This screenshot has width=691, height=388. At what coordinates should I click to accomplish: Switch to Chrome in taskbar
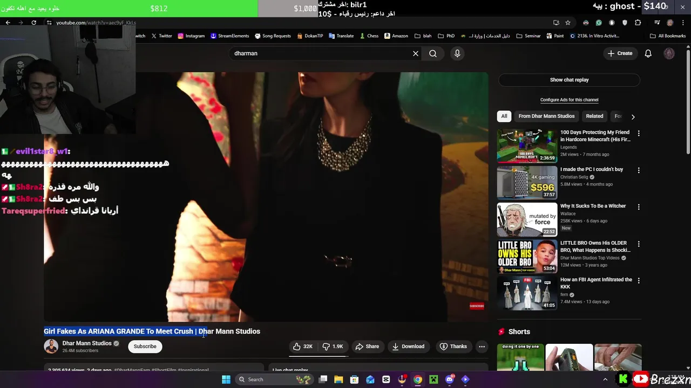pyautogui.click(x=418, y=379)
